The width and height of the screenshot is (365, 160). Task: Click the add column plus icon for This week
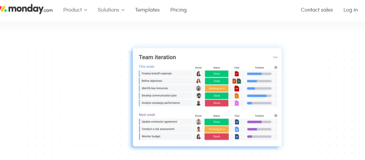(x=276, y=67)
